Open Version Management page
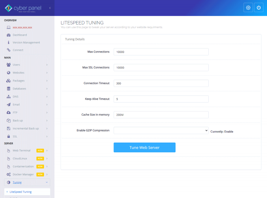The height and width of the screenshot is (198, 267). pos(26,42)
